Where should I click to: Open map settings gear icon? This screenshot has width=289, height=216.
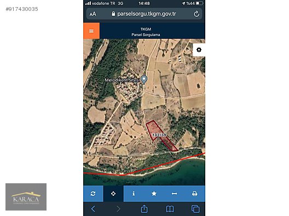tap(199, 50)
